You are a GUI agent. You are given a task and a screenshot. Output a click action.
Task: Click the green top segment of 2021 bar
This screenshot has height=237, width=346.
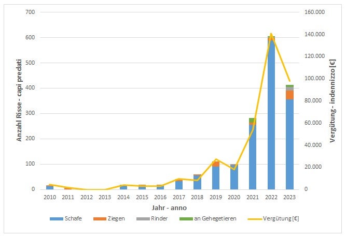[x=253, y=120]
